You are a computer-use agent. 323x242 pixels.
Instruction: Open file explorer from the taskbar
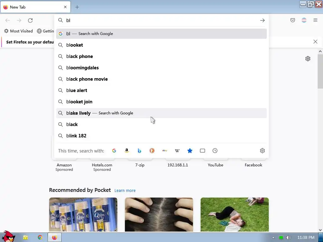pos(26,238)
